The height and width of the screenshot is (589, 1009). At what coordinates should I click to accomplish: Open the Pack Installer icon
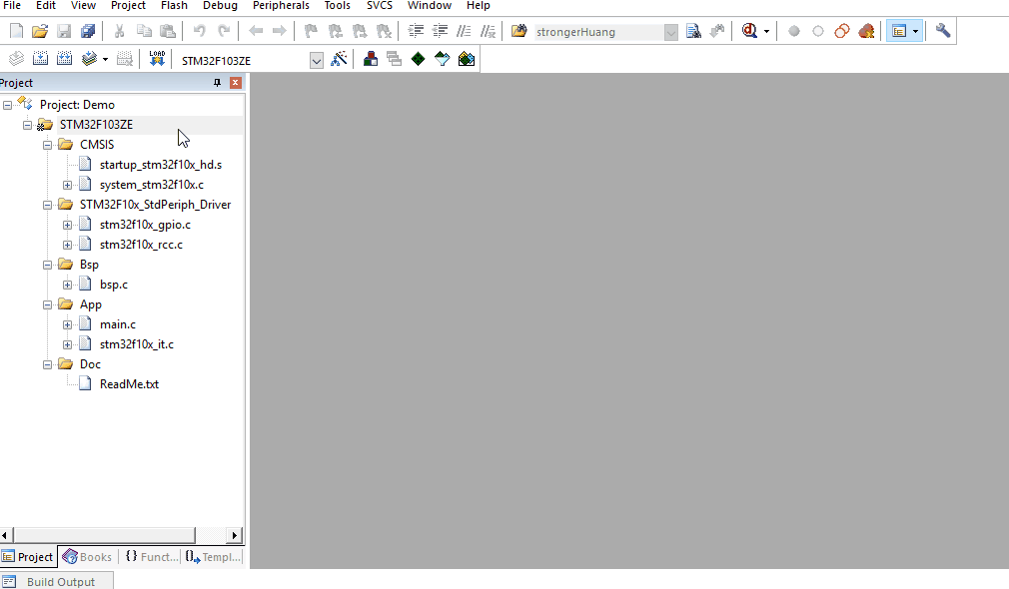[x=467, y=59]
